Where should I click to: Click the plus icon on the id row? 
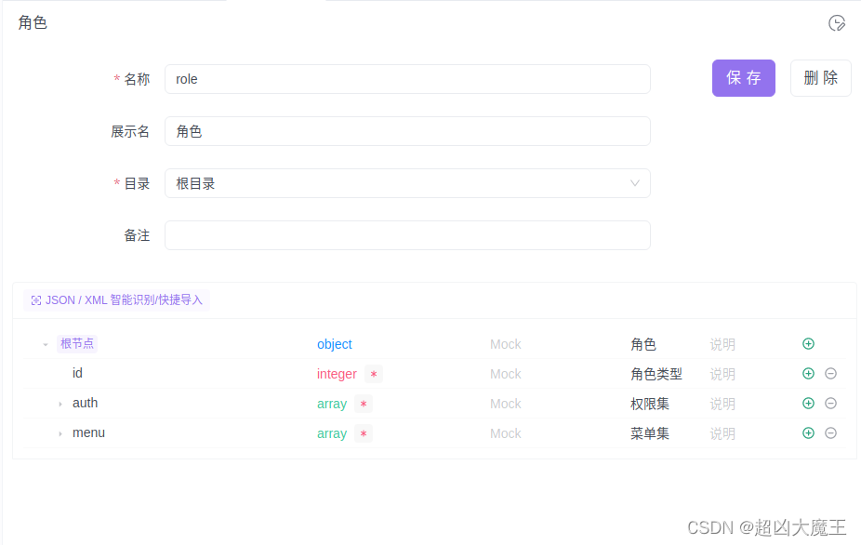pyautogui.click(x=808, y=373)
